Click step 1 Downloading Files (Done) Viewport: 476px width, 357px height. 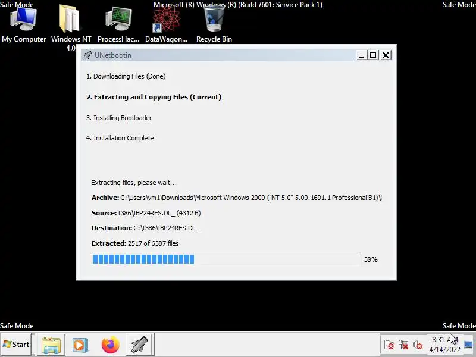coord(126,76)
